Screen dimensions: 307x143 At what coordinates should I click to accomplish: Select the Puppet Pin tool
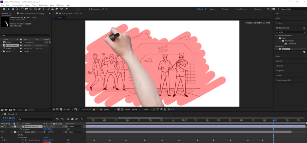click(x=67, y=9)
